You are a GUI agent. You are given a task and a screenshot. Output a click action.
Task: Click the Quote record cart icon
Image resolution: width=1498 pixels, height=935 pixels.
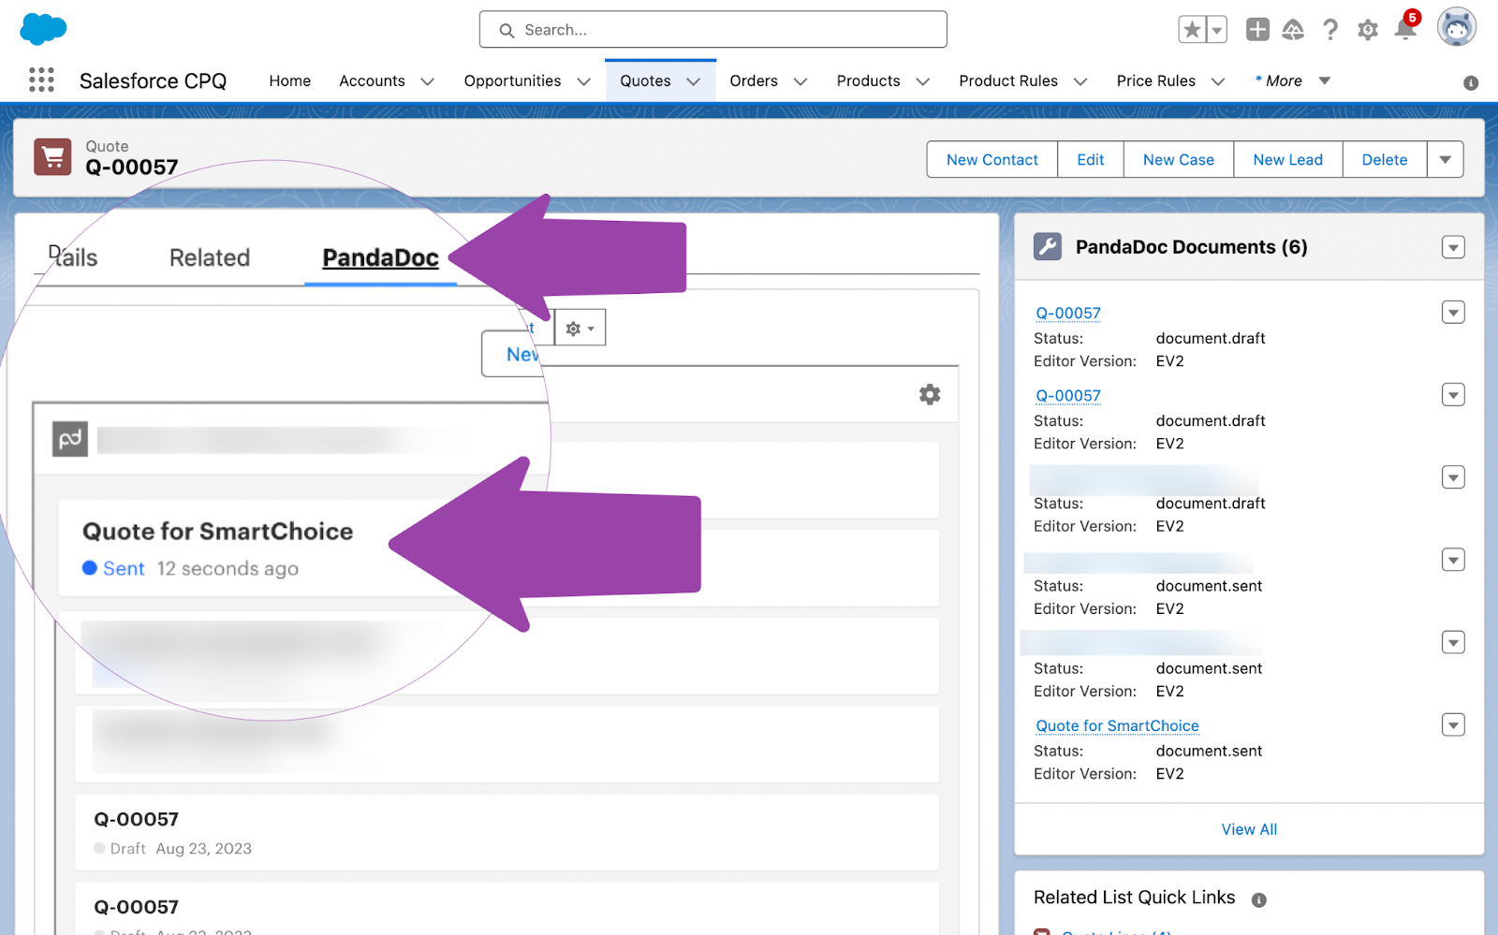pos(52,156)
